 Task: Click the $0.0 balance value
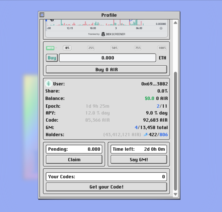149,98
